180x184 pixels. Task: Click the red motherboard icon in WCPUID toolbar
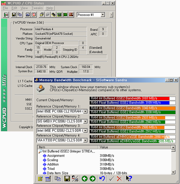(71, 15)
